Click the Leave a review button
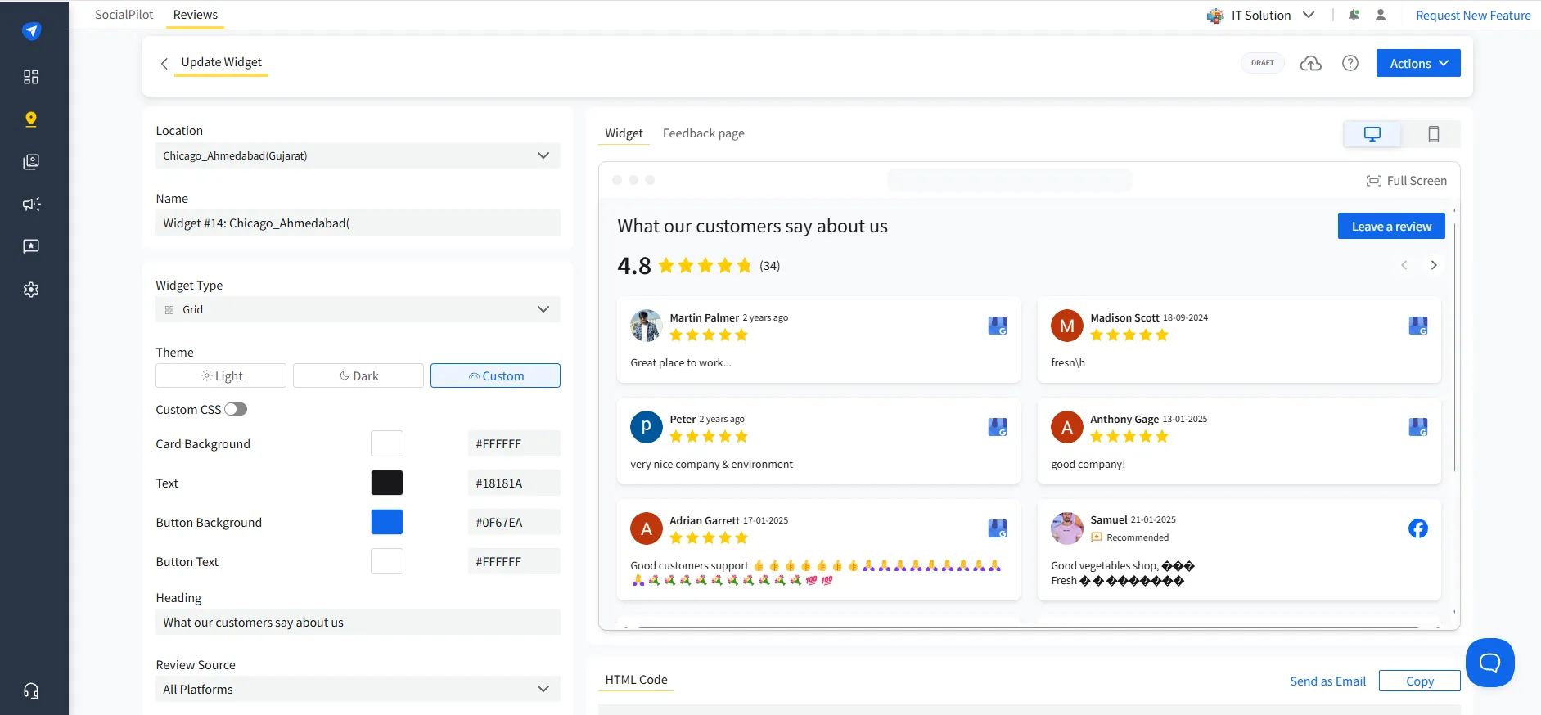The width and height of the screenshot is (1541, 715). pyautogui.click(x=1391, y=227)
